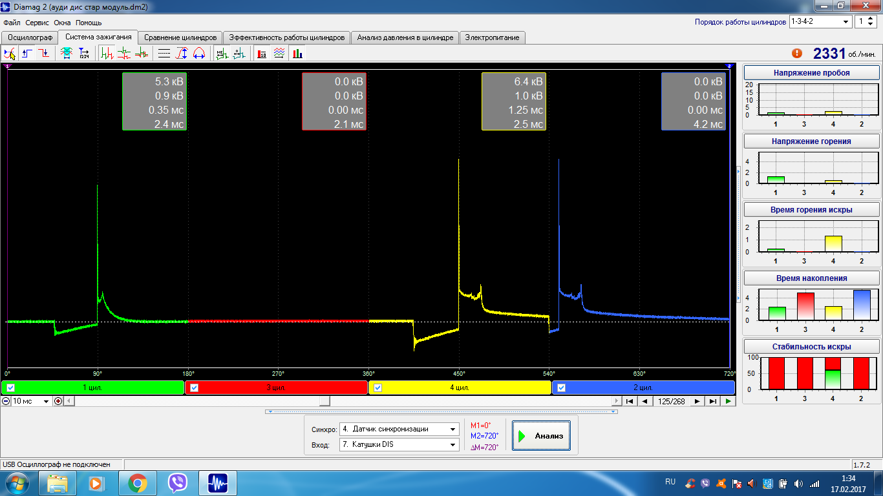
Task: Choose rising edge trigger icon
Action: [27, 54]
